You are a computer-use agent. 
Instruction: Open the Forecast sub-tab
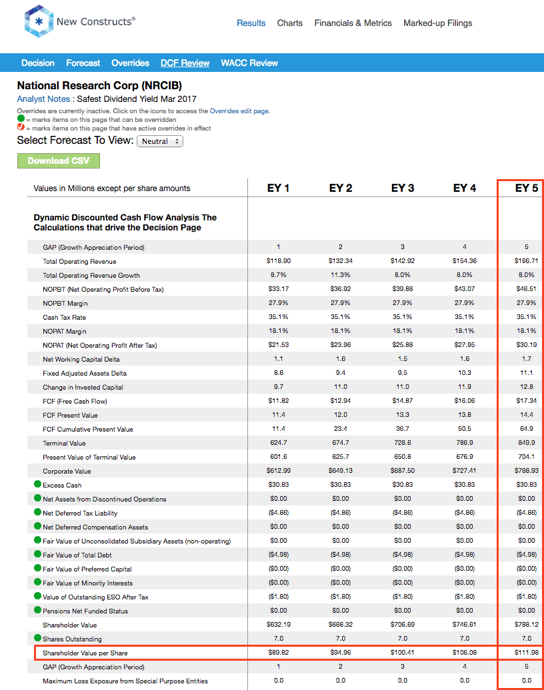[x=83, y=63]
